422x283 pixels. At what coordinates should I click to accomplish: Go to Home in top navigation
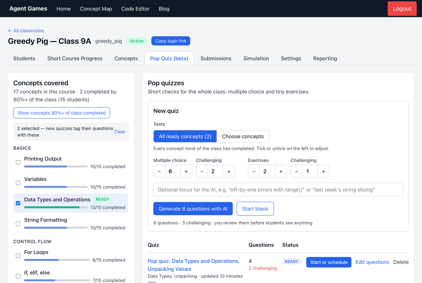(x=64, y=9)
